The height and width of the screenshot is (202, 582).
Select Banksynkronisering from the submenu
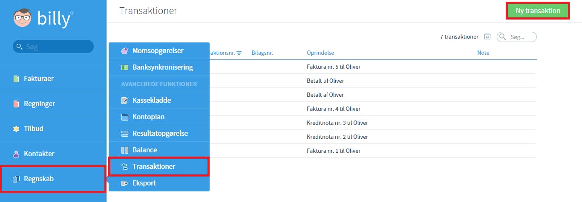coord(159,67)
